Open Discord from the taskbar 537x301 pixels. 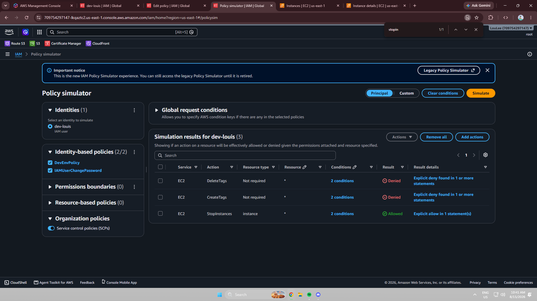318,295
